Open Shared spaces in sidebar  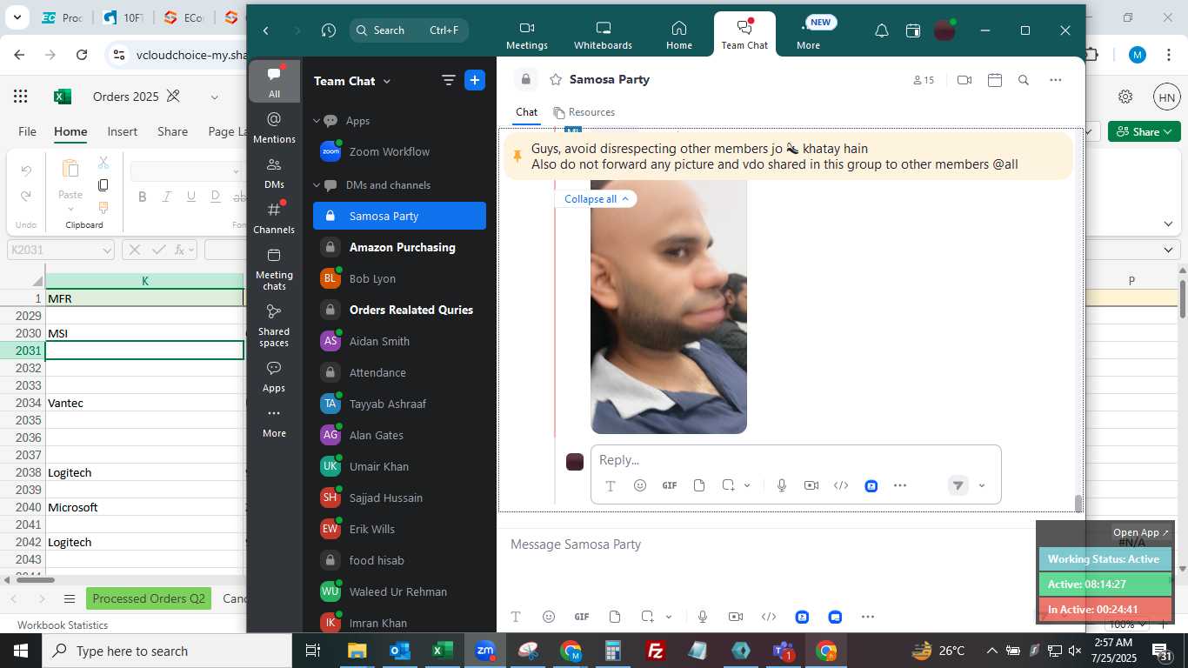[x=274, y=325]
